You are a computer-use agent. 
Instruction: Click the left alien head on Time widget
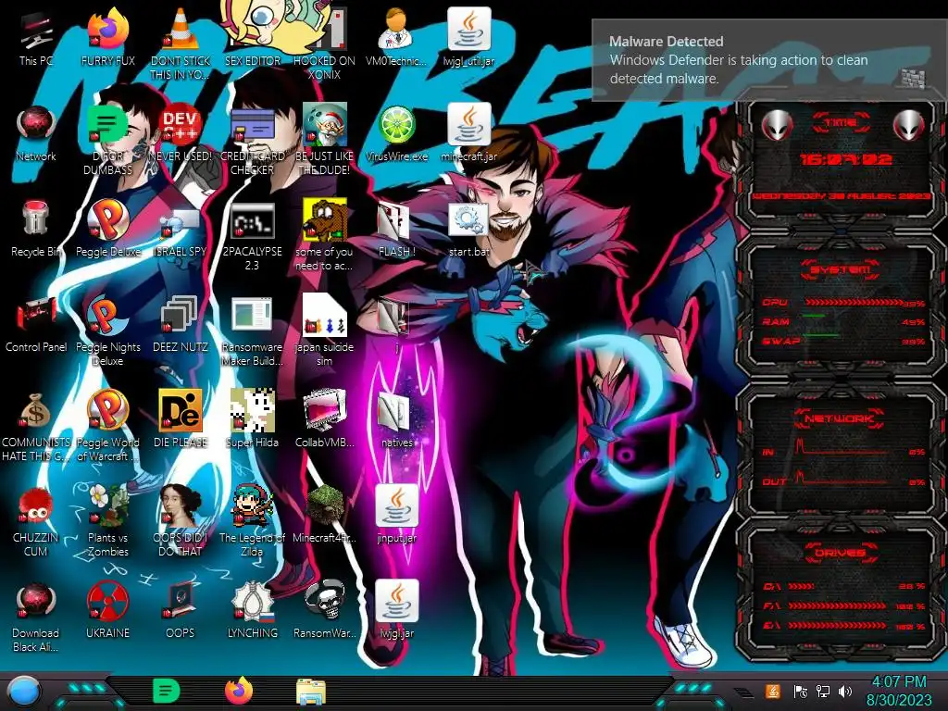point(778,126)
